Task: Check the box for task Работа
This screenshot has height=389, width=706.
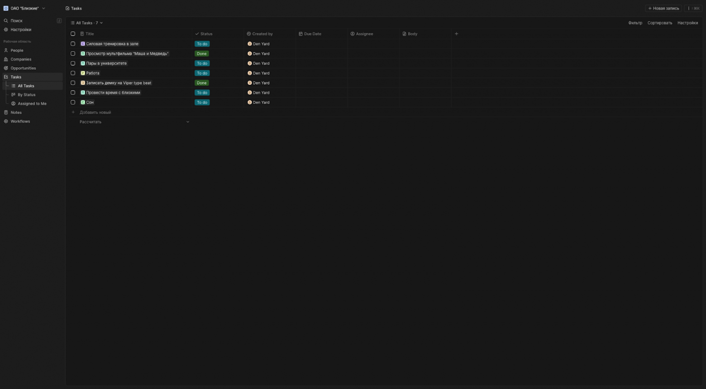Action: point(73,73)
